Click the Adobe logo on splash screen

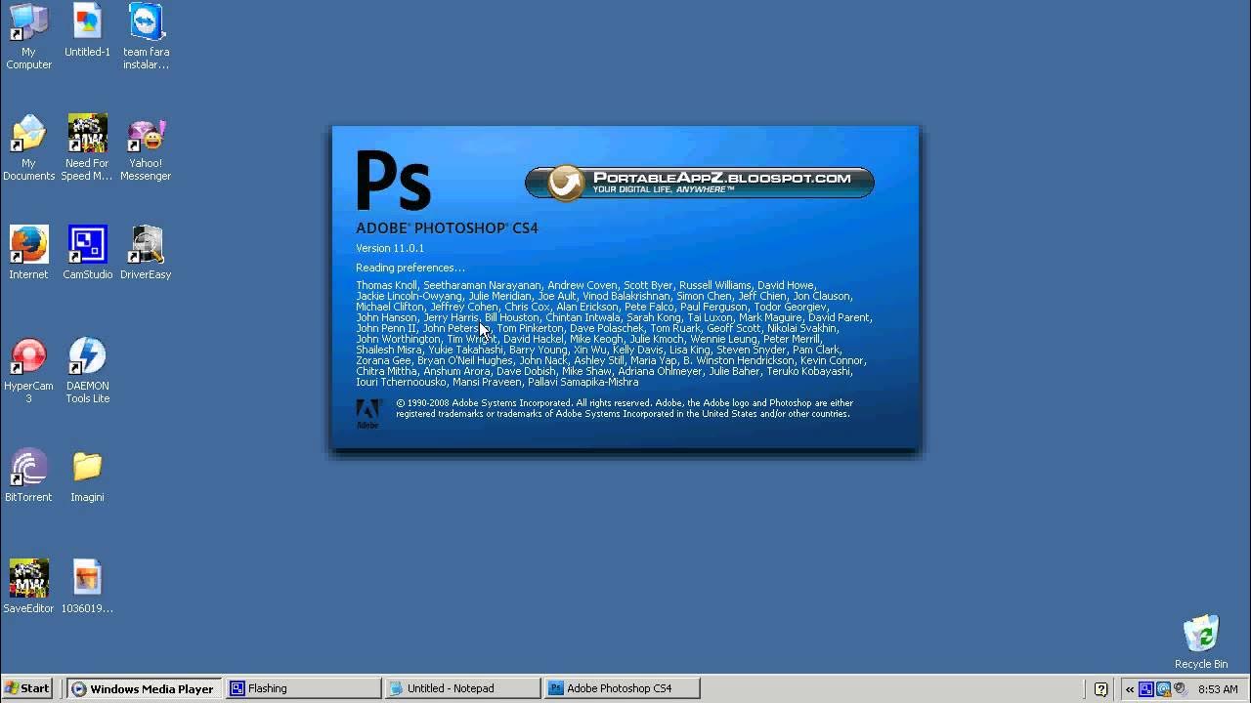click(x=367, y=414)
